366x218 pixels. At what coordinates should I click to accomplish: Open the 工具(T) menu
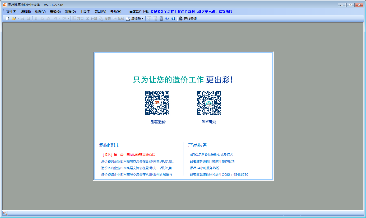point(85,12)
